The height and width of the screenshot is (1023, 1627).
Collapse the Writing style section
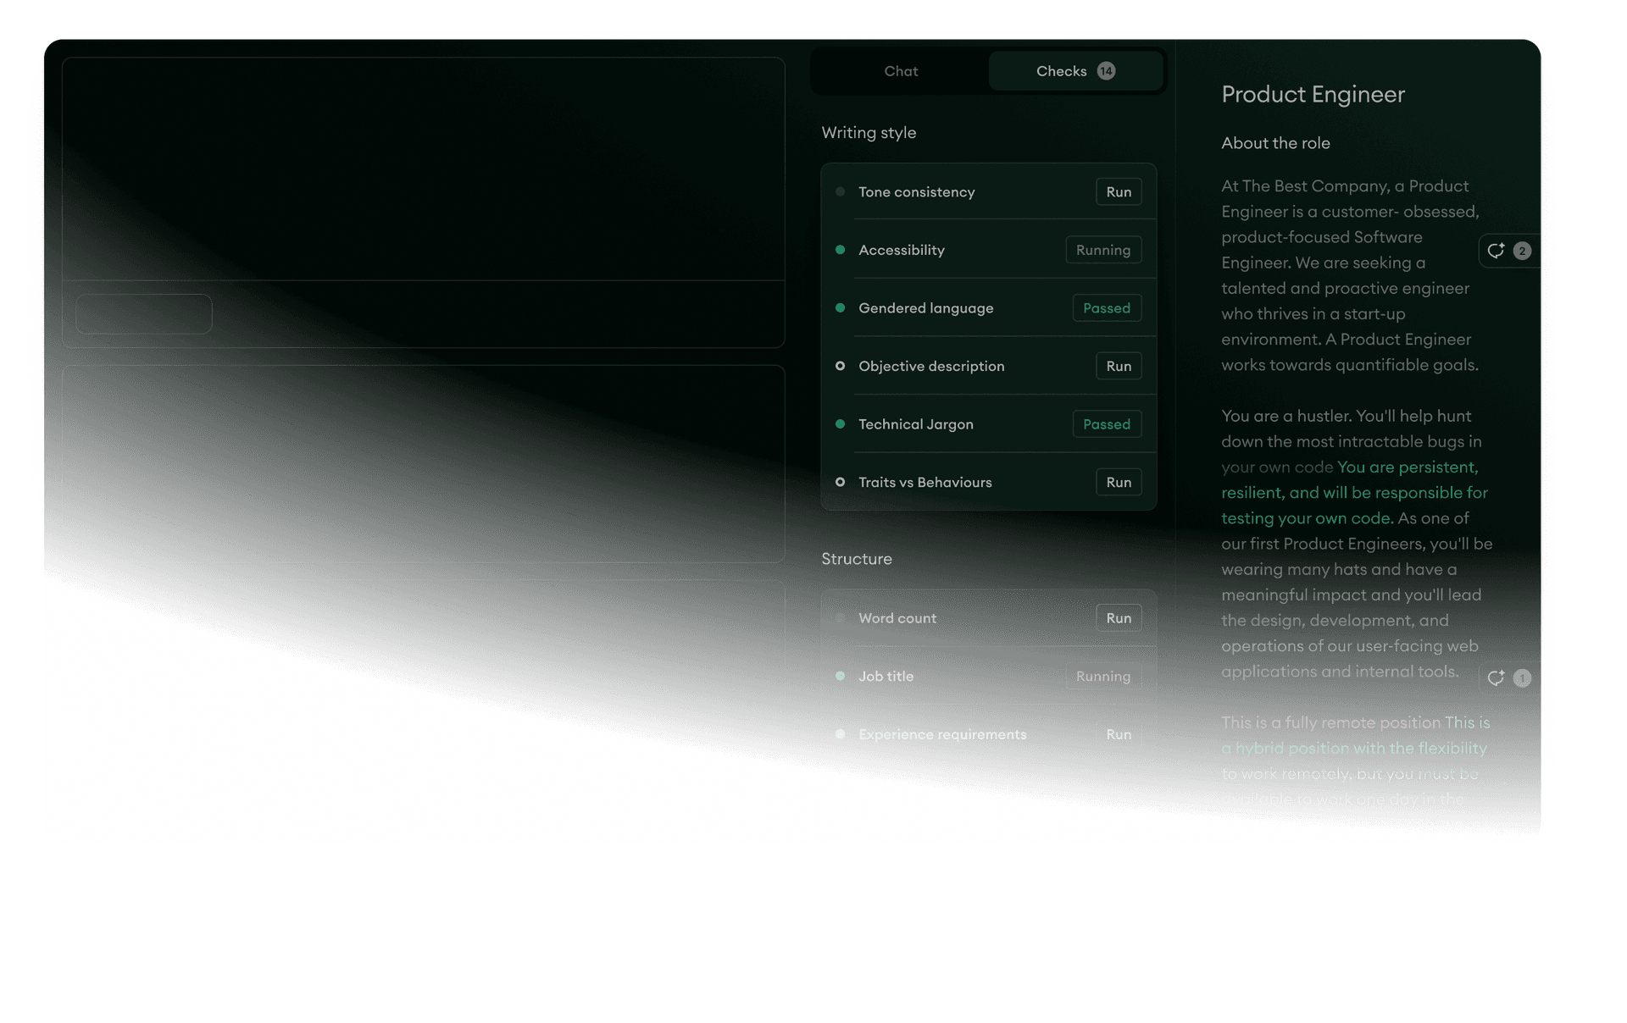coord(868,133)
